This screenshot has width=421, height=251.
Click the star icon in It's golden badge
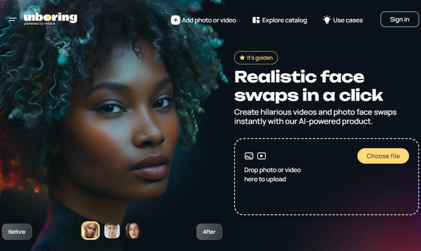click(x=242, y=58)
